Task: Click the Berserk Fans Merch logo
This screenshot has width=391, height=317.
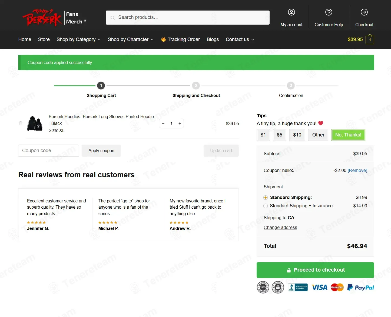Action: click(x=54, y=18)
